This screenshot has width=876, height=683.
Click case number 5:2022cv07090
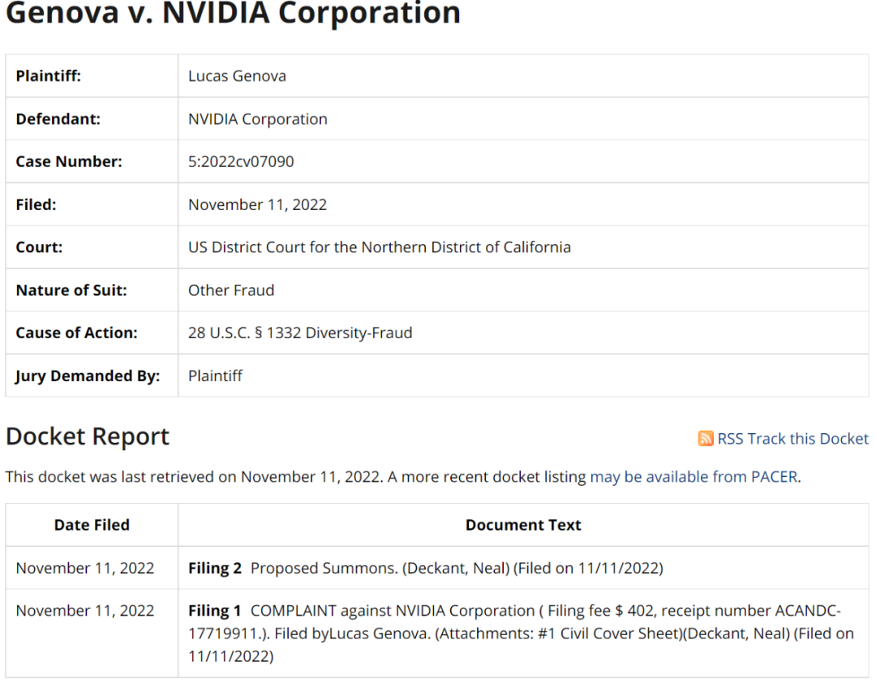tap(241, 161)
